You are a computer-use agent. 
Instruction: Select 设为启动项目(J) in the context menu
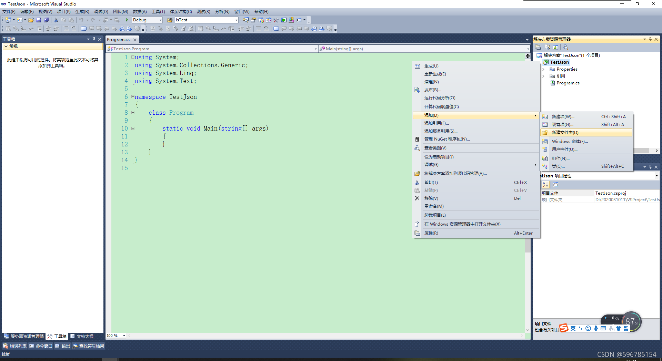pyautogui.click(x=476, y=157)
